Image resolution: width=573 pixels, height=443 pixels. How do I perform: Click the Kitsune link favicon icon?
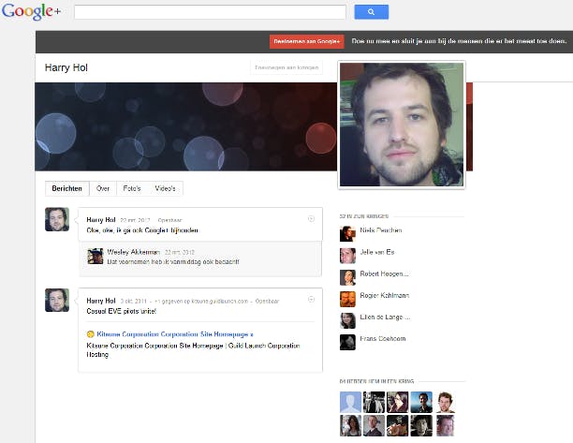(90, 334)
